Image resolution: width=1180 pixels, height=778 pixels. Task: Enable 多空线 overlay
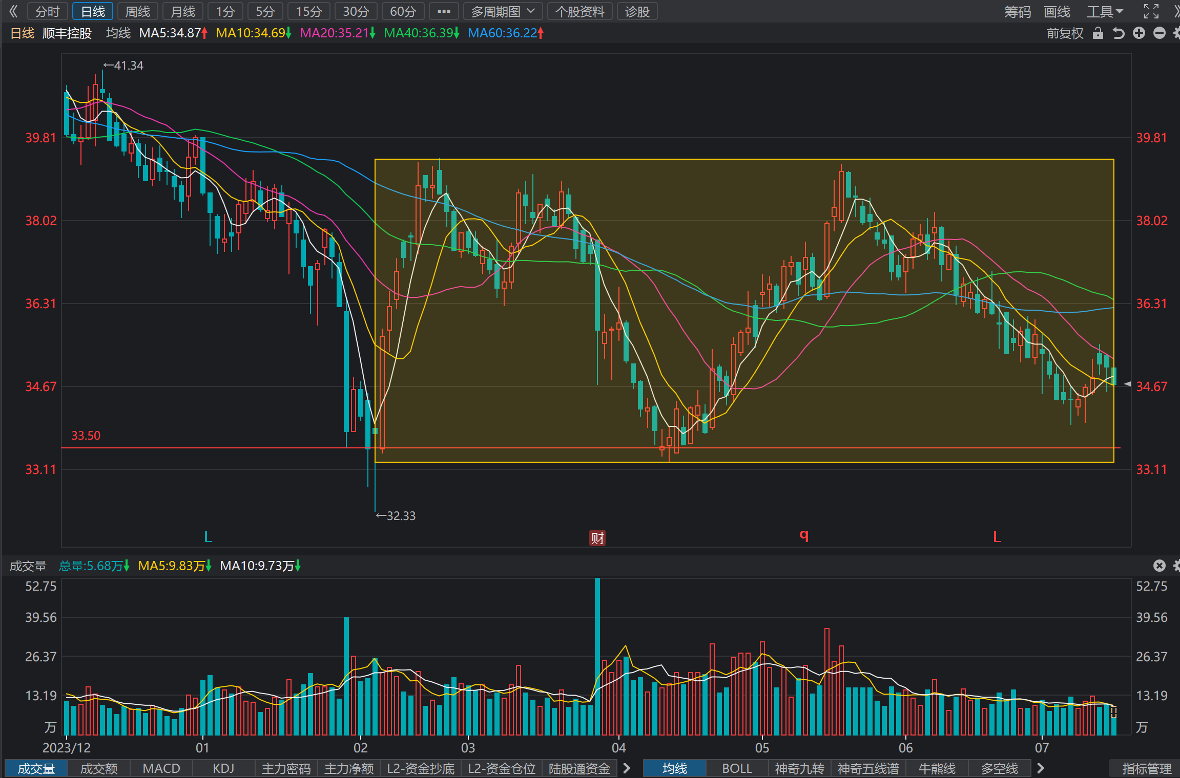pos(1000,768)
